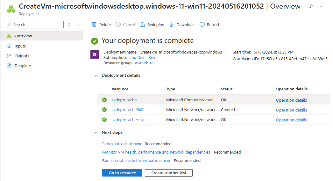Click the Created status cell
Viewport: 333px width, 181px height.
(228, 110)
